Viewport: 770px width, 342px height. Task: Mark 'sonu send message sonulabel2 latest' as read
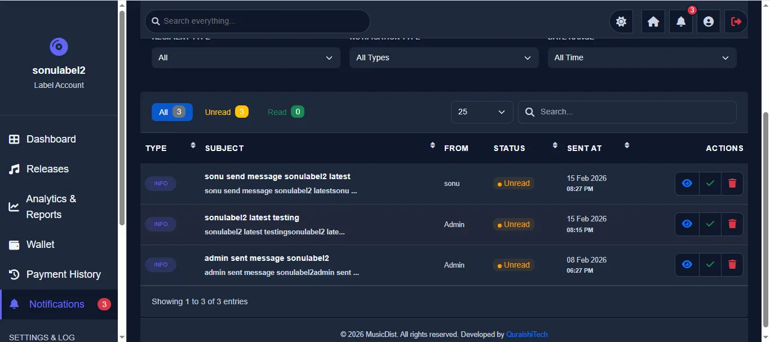[x=710, y=184]
